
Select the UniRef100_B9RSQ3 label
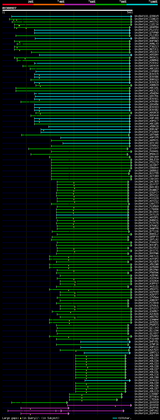(146, 79)
